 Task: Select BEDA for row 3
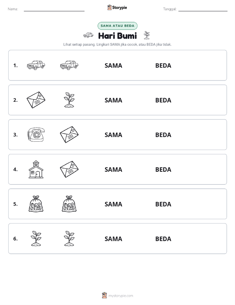coord(163,135)
